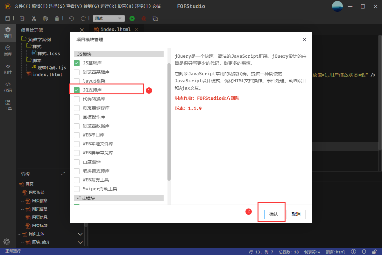Open 样式.lcss in project tree
The image size is (382, 255).
(x=49, y=53)
